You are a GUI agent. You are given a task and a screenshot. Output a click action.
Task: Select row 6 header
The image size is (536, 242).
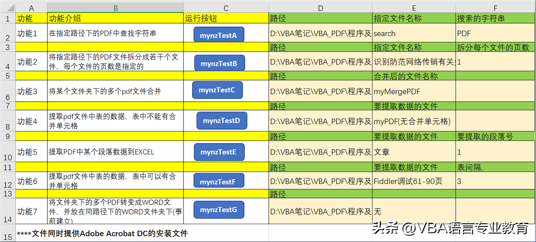coord(8,91)
